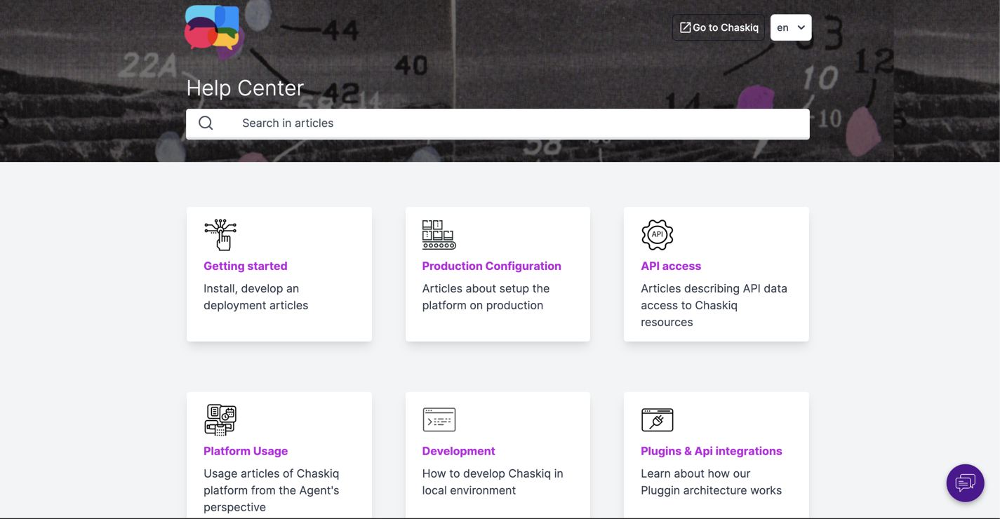The image size is (1000, 519).
Task: Open the Production Configuration collection
Action: click(x=491, y=266)
